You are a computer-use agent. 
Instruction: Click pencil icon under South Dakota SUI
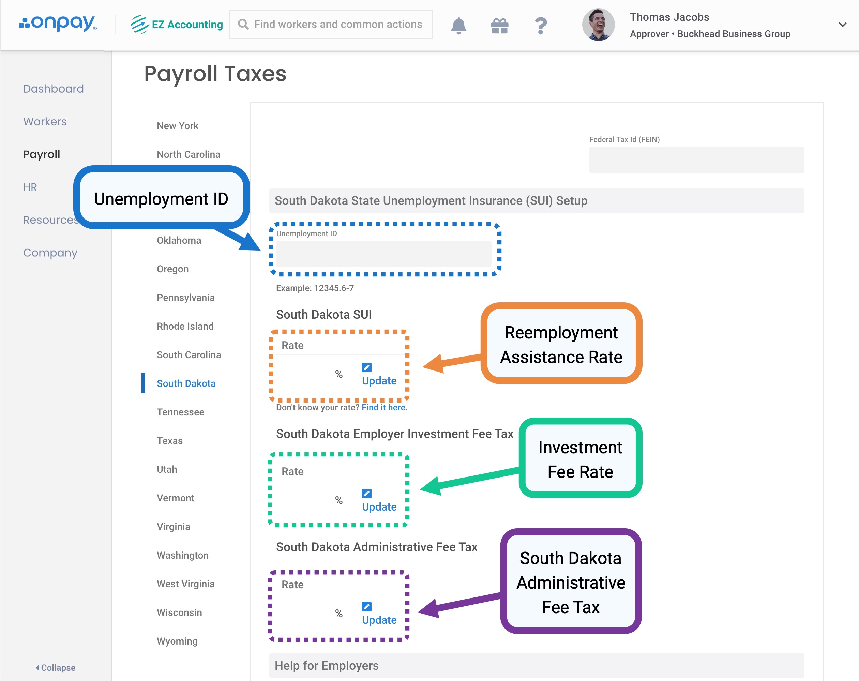(366, 367)
